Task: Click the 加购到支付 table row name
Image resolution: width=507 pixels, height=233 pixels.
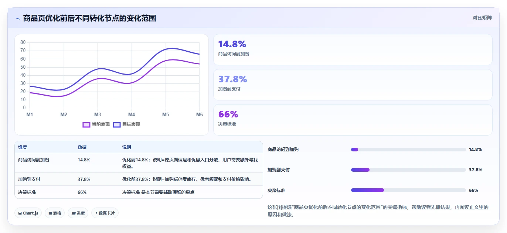Action: coord(29,179)
